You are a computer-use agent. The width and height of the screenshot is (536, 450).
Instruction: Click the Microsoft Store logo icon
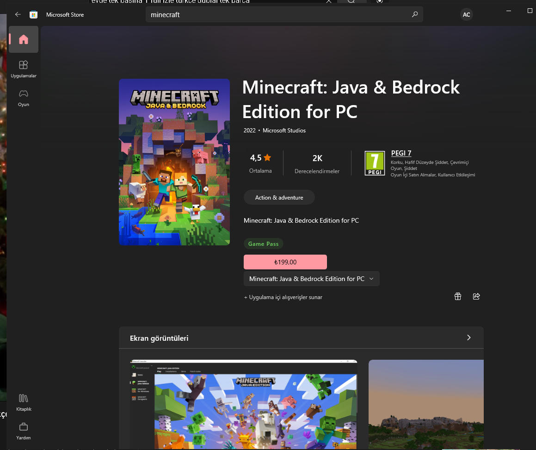pyautogui.click(x=33, y=14)
